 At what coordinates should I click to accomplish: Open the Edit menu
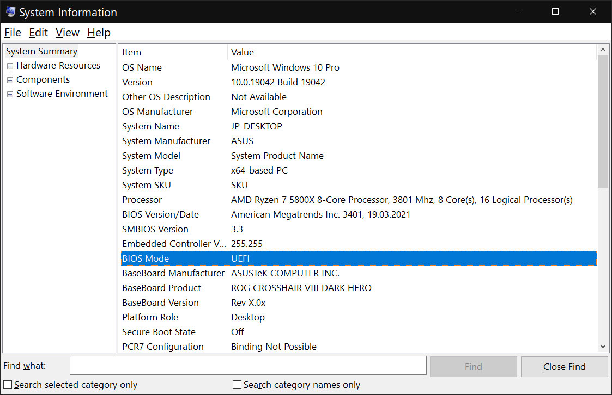38,33
